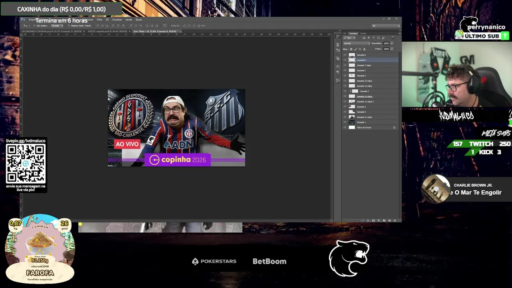This screenshot has width=512, height=288.
Task: Enable Mostrar Contr. Transf. checkbox
Action: 69,26
